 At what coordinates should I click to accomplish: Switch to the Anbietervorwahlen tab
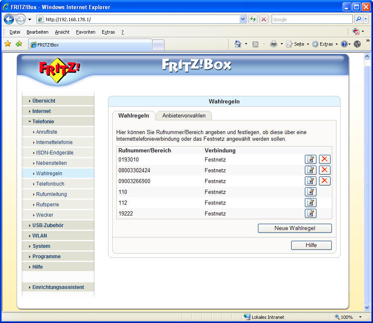[184, 115]
